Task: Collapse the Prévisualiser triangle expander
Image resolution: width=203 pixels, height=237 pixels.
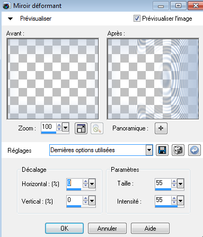Action: click(x=11, y=19)
